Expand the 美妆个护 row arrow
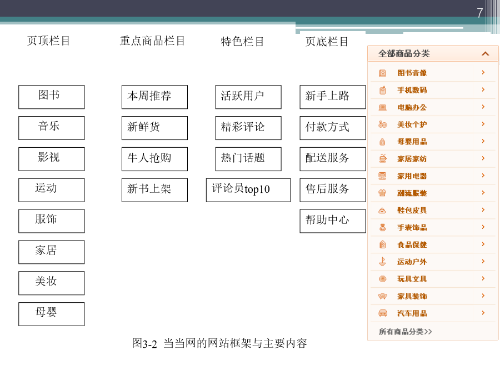500x375 pixels. pos(483,124)
